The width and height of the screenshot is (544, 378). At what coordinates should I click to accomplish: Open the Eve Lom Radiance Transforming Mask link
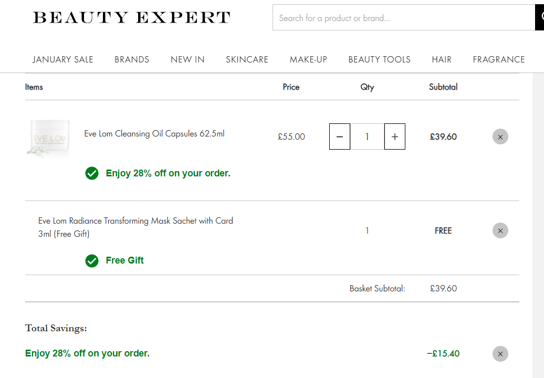point(135,227)
